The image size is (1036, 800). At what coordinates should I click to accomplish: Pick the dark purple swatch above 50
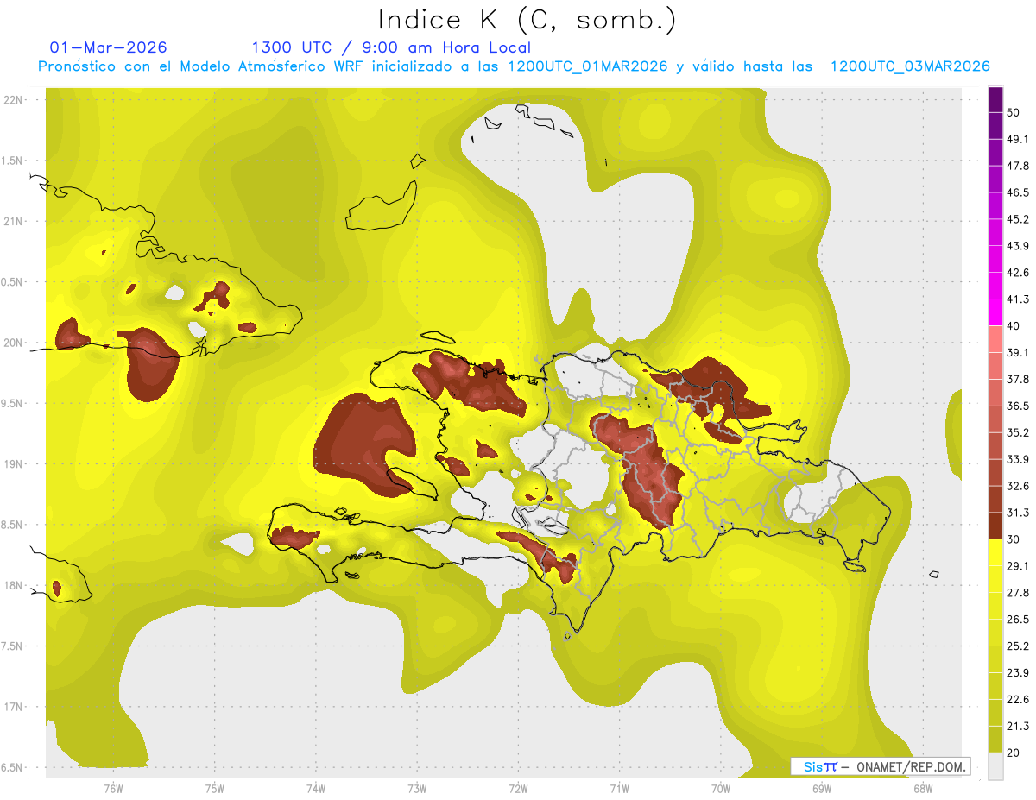click(995, 99)
